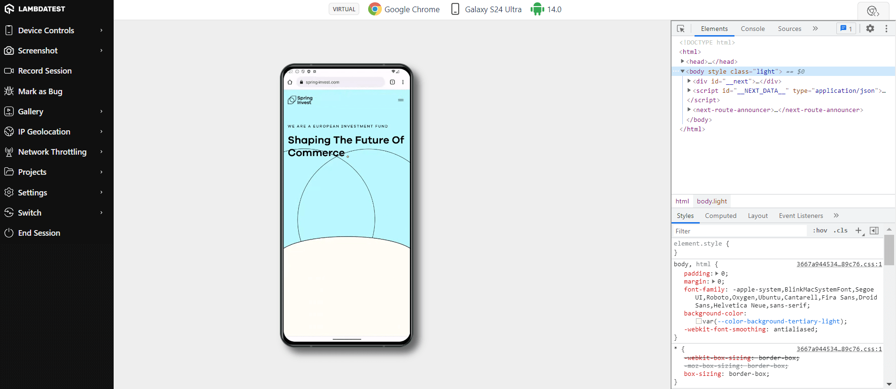The height and width of the screenshot is (389, 896).
Task: Click the new style rule plus icon
Action: point(859,231)
